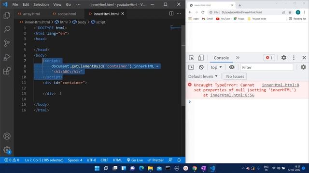Open the Search view in activity bar
This screenshot has height=173, width=309.
click(x=7, y=29)
